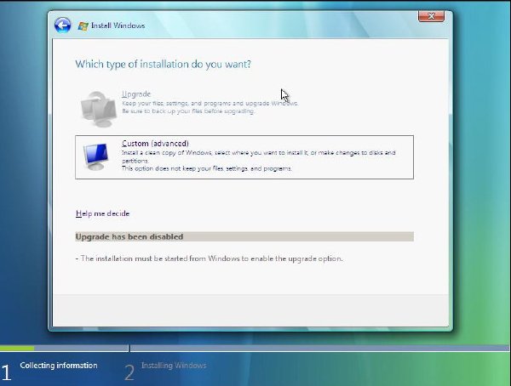
Task: Choose the Custom (advanced) installation heading
Action: pos(155,144)
